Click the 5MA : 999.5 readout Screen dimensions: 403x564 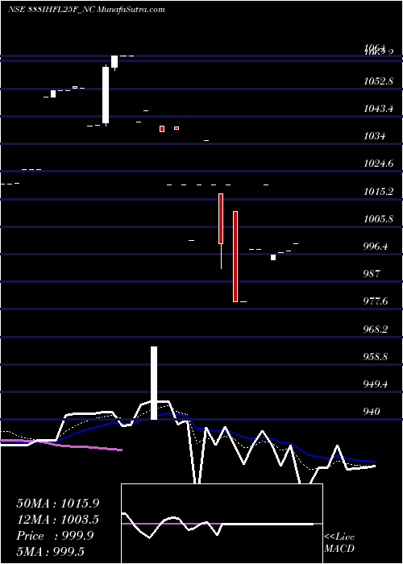click(x=50, y=551)
